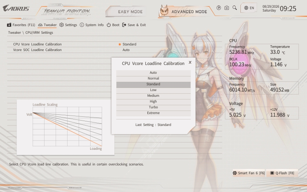Click the calibration description help text
Screen dimensions: 307x192
76,164
